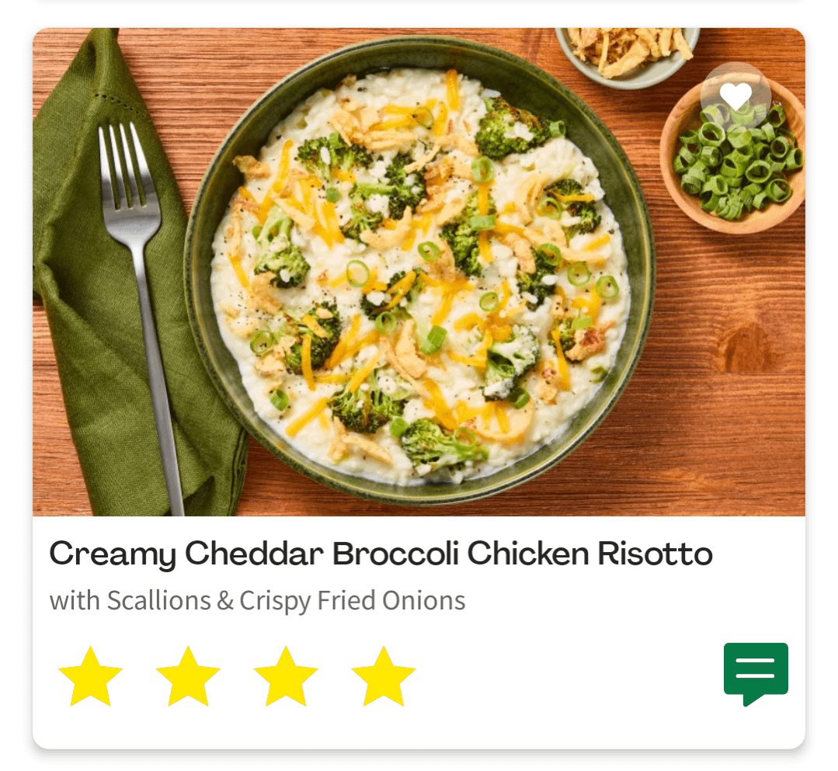Screen dimensions: 838x771
Task: Open the Creamy Cheddar Broccoli Chicken Risotto title
Action: 381,554
